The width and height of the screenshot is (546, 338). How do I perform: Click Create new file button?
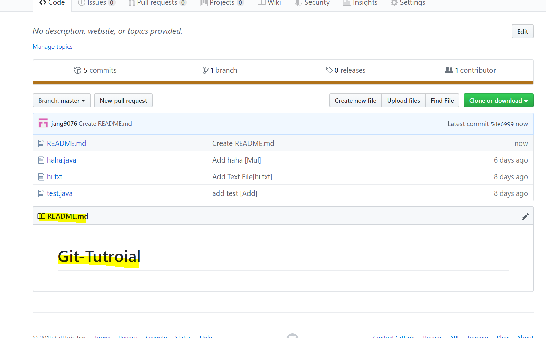tap(355, 100)
